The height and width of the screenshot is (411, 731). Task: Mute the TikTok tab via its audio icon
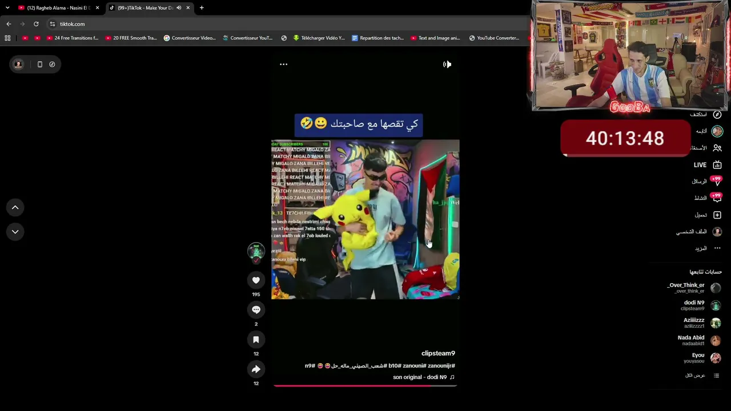179,8
